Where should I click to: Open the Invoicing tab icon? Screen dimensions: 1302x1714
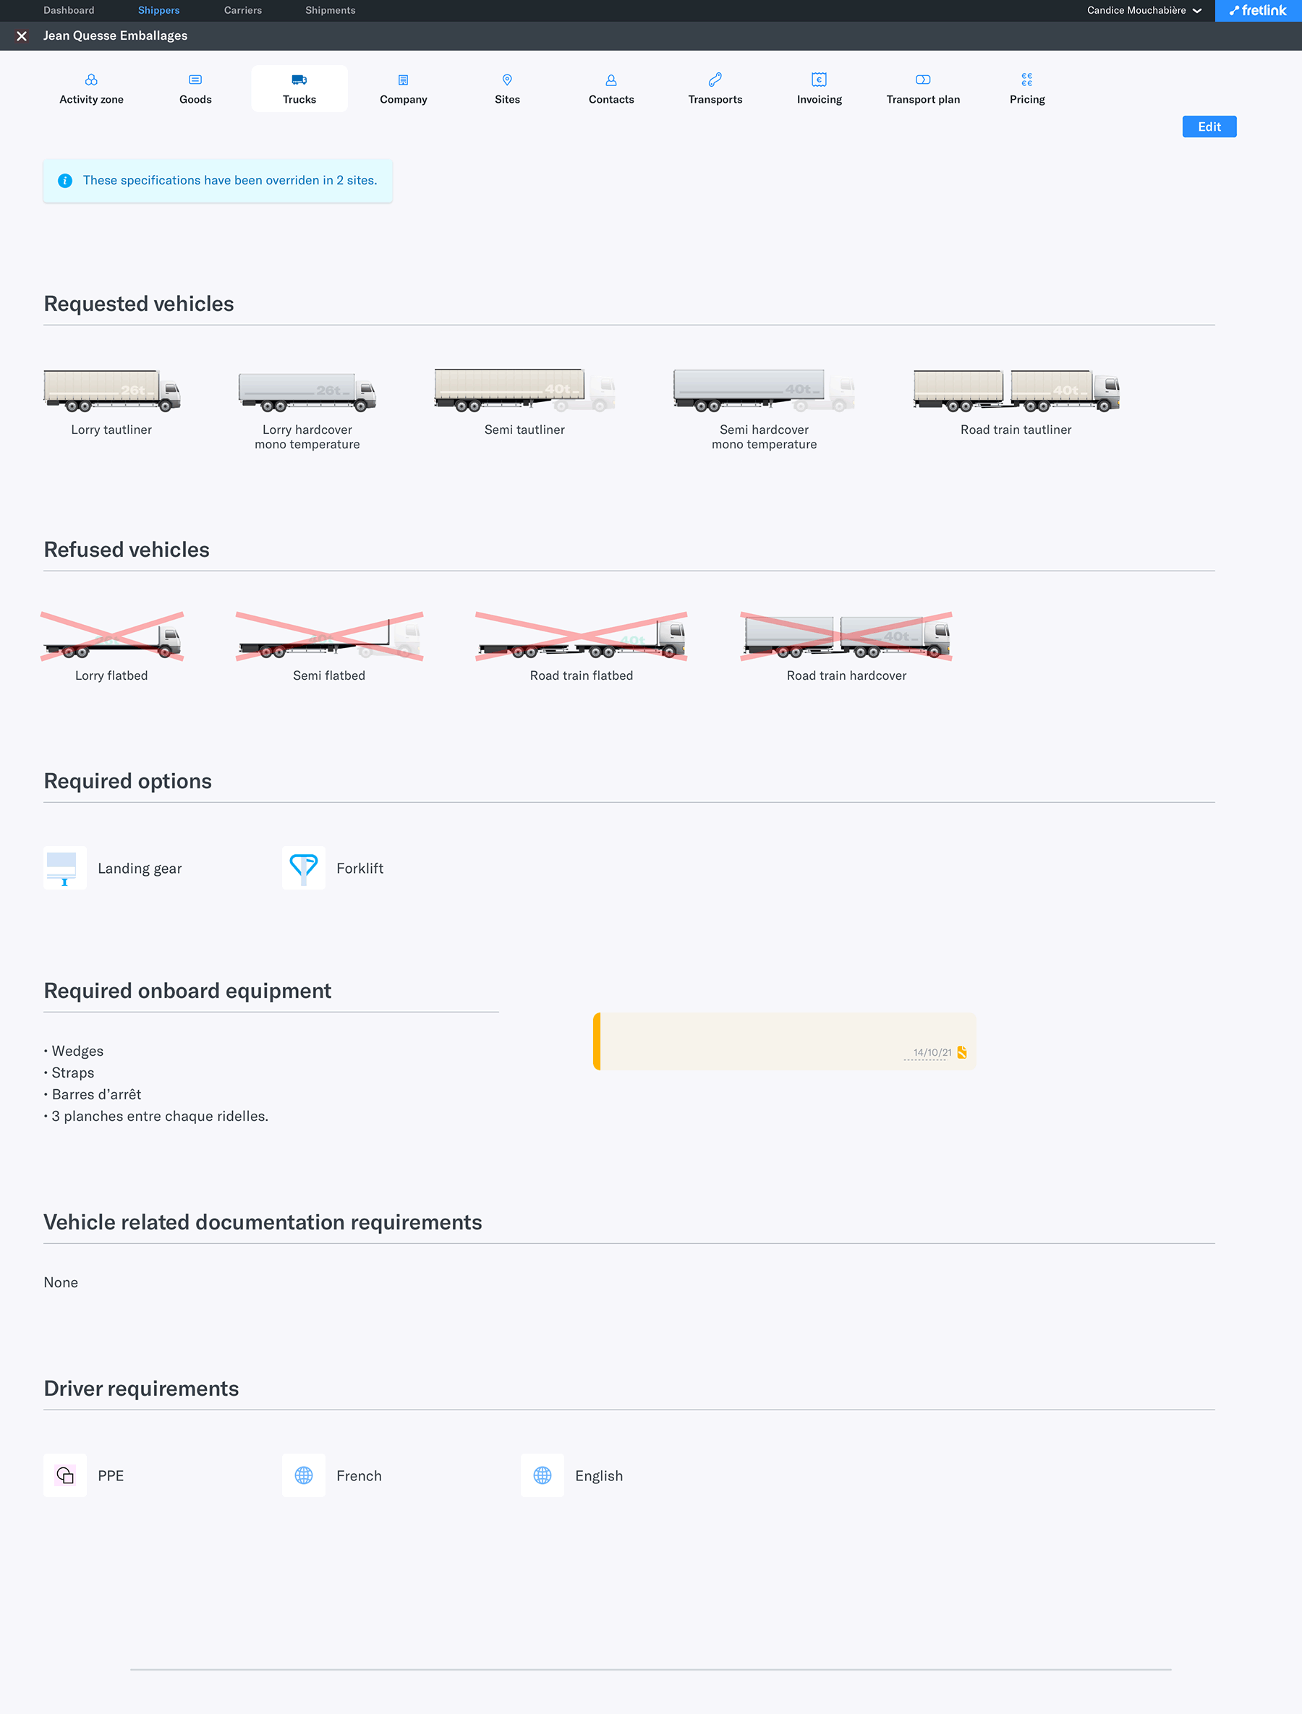click(819, 80)
